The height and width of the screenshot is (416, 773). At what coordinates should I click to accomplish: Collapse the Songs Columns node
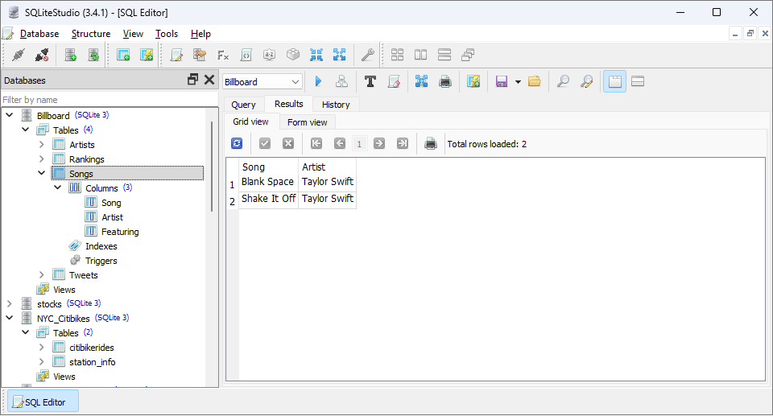58,187
